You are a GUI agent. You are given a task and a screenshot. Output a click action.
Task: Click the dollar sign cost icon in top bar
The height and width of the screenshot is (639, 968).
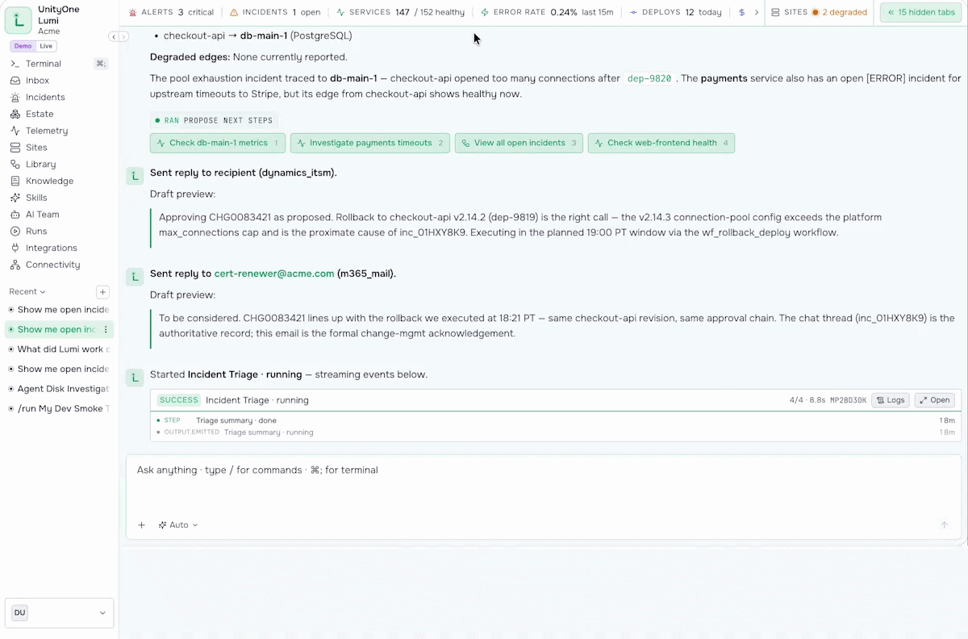pos(741,13)
